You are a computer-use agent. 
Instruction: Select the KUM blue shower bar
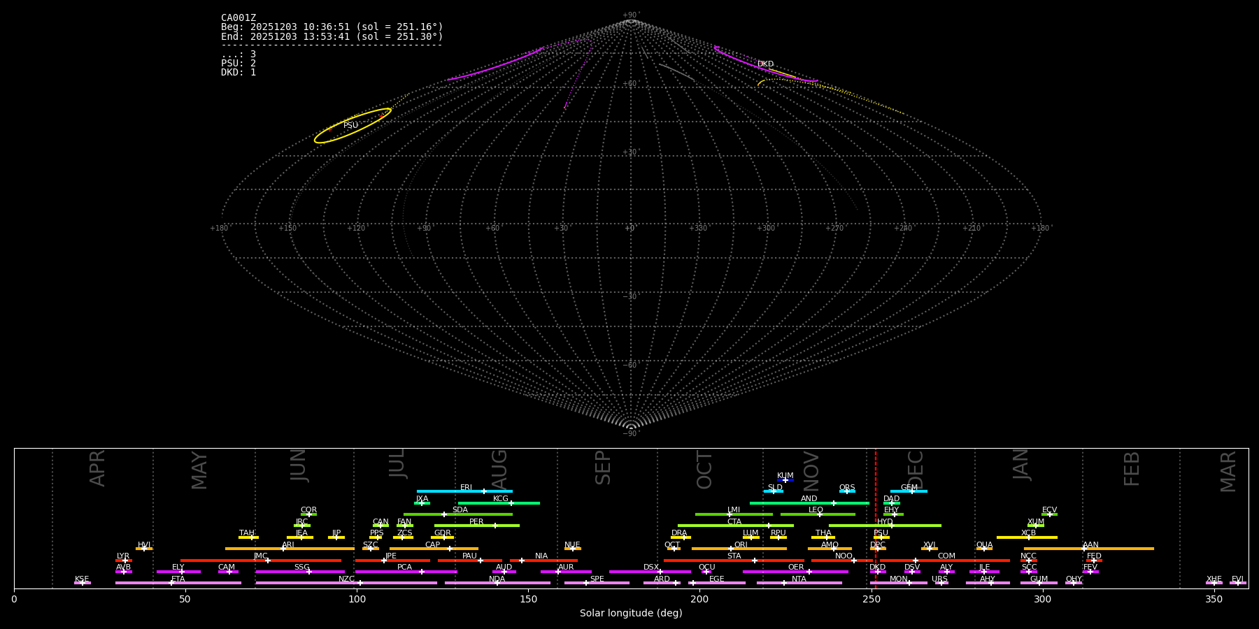[785, 480]
